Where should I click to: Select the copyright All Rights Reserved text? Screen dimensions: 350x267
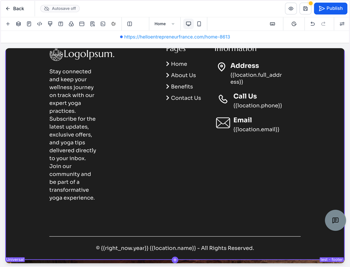[x=175, y=248]
